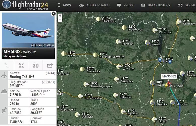Image resolution: width=196 pixels, height=126 pixels.
Task: Click the registration 9M-MPP value
Action: click(16, 86)
